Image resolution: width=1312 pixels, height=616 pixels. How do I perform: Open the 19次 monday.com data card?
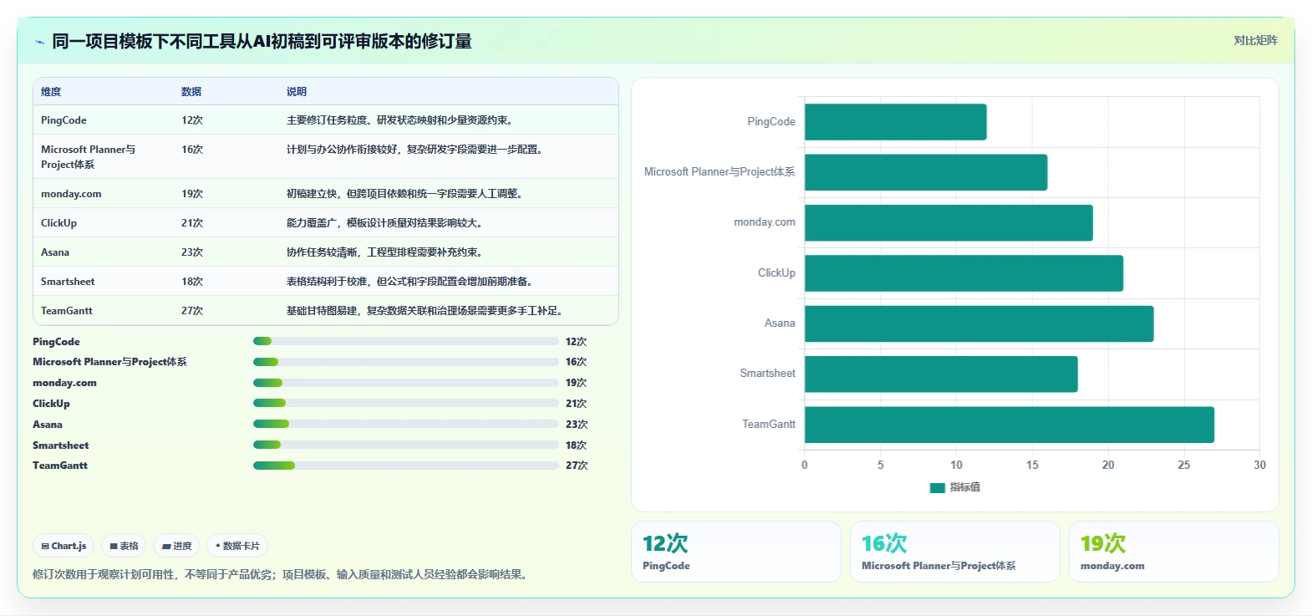pos(1174,552)
